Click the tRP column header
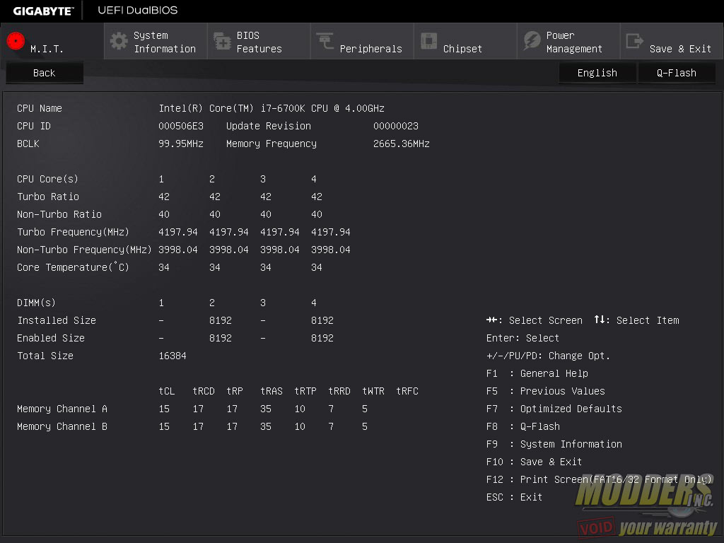The width and height of the screenshot is (724, 543). 235,391
